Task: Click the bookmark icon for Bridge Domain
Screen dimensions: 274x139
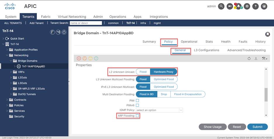Action: pyautogui.click(x=268, y=34)
